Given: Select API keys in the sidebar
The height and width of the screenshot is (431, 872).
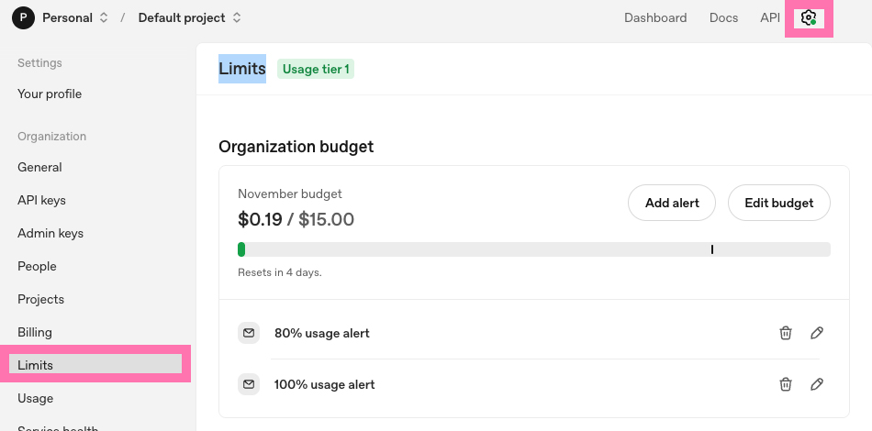Looking at the screenshot, I should pos(41,200).
